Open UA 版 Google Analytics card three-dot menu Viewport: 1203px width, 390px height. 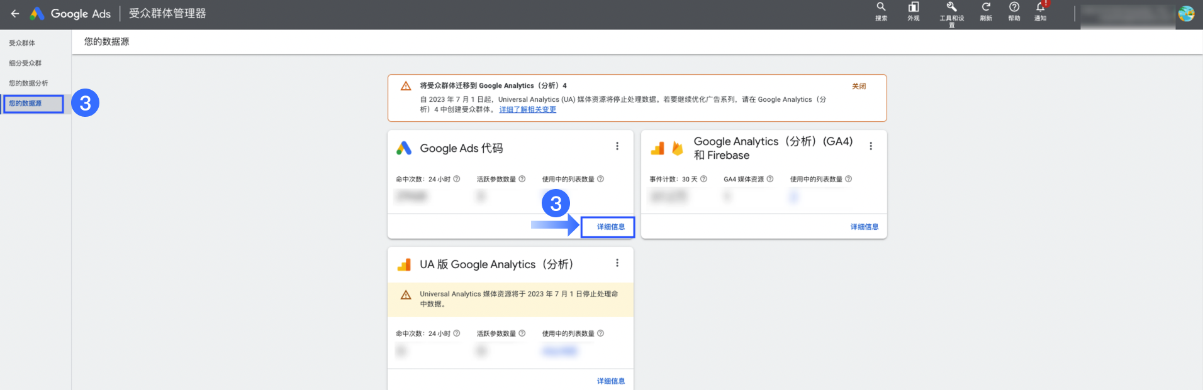[x=617, y=263]
